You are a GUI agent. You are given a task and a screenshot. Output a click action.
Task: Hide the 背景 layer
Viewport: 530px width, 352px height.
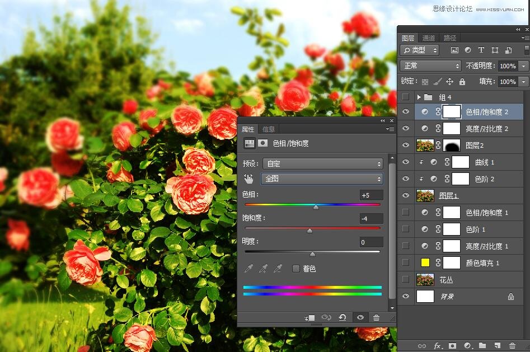(x=406, y=296)
